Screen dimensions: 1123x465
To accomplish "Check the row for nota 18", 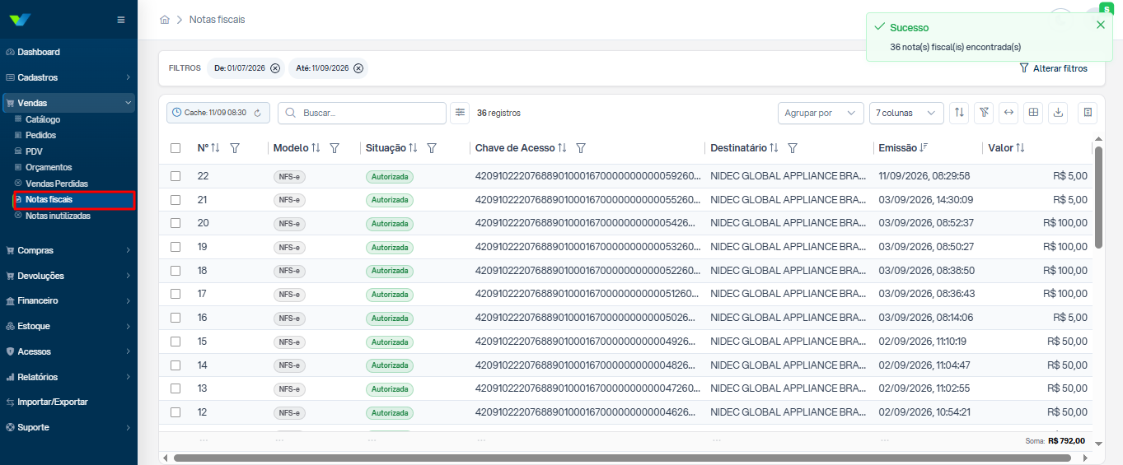I will point(175,271).
